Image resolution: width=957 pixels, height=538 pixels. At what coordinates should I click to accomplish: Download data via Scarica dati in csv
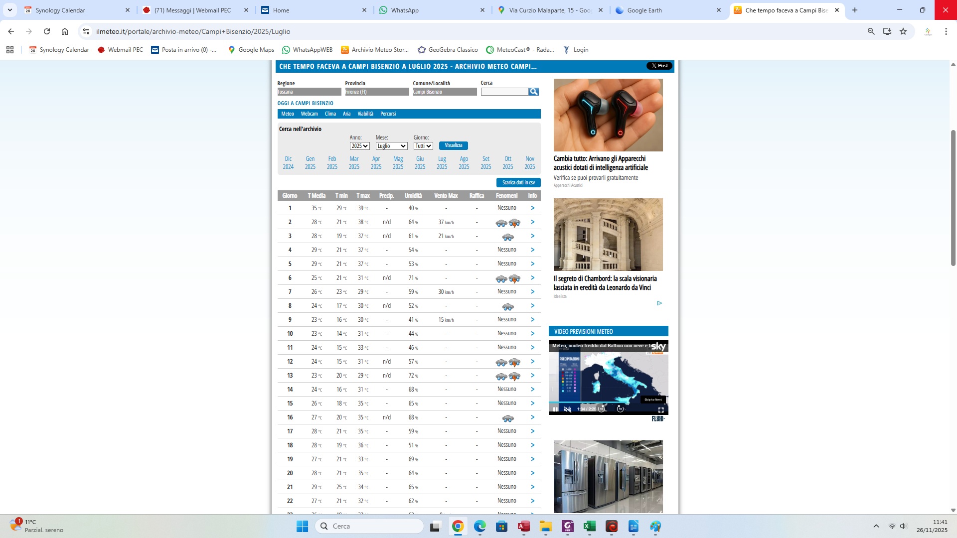pyautogui.click(x=518, y=183)
